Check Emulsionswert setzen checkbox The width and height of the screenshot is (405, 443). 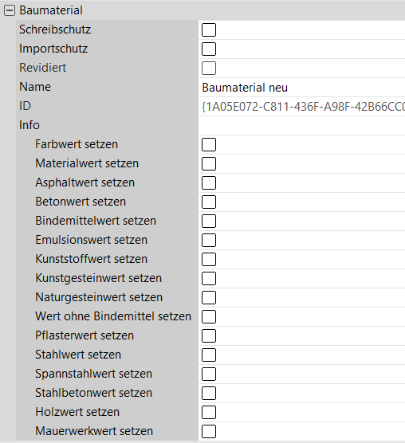(209, 240)
